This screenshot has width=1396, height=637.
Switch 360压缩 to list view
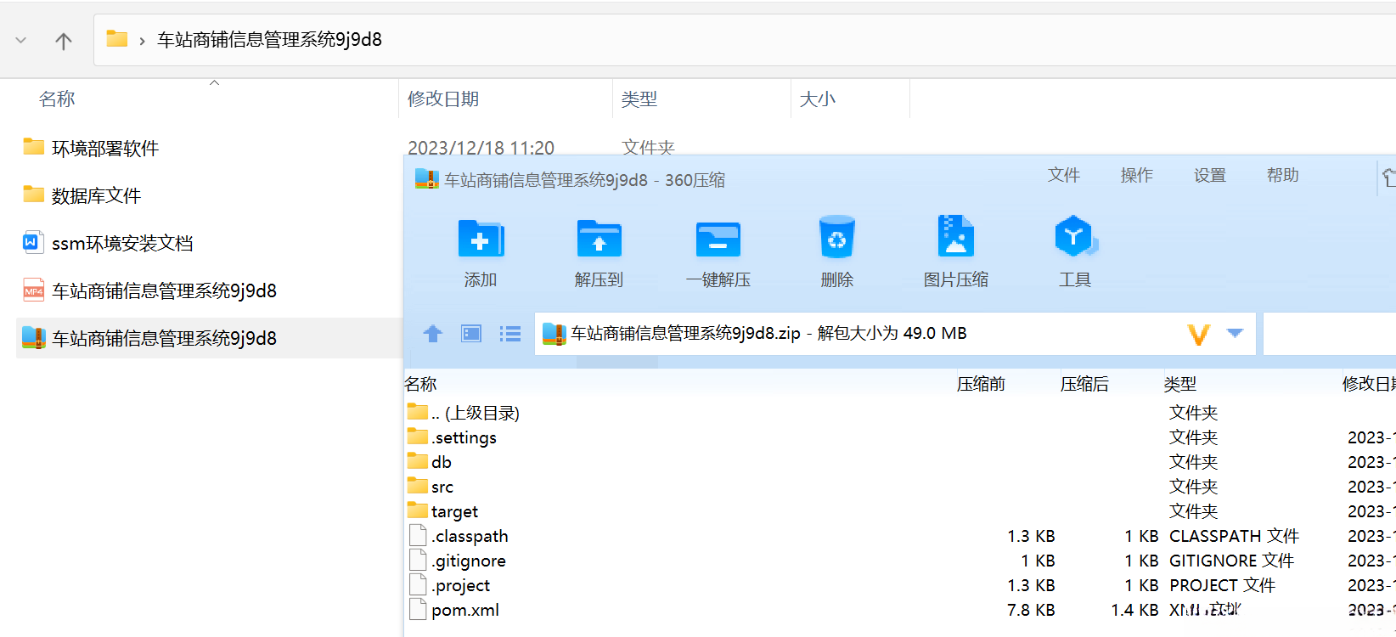[510, 334]
